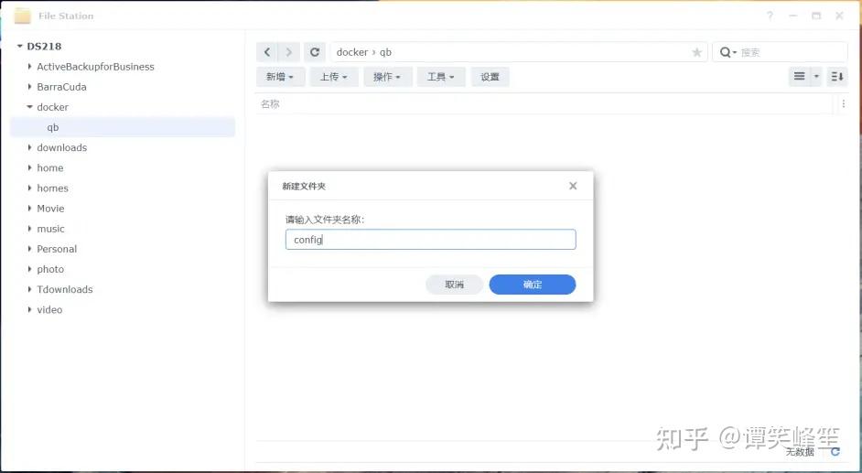Open the 操作 dropdown menu
Image resolution: width=862 pixels, height=473 pixels.
point(387,77)
